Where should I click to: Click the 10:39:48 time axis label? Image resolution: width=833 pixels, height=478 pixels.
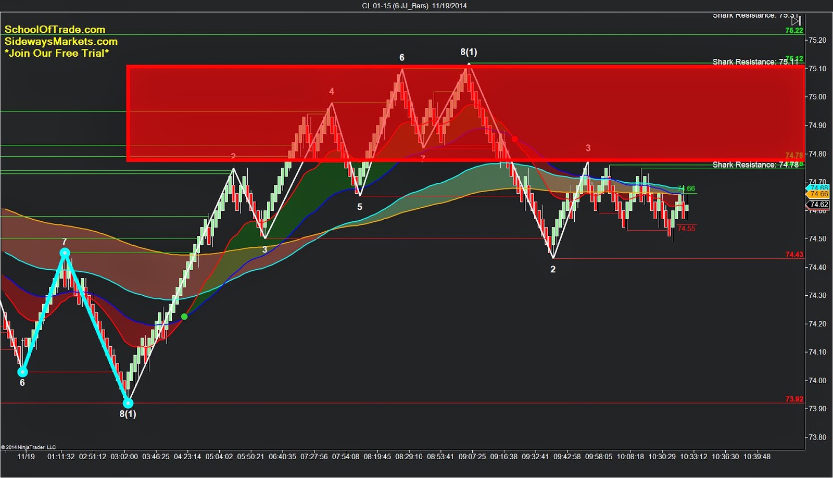click(x=756, y=457)
